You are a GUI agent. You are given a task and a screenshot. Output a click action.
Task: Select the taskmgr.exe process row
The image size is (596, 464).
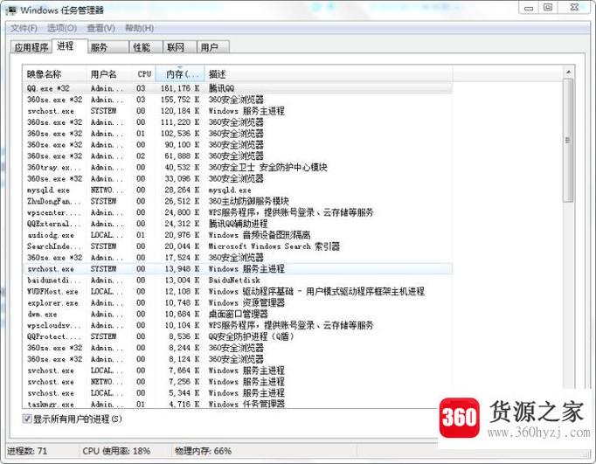pos(238,404)
